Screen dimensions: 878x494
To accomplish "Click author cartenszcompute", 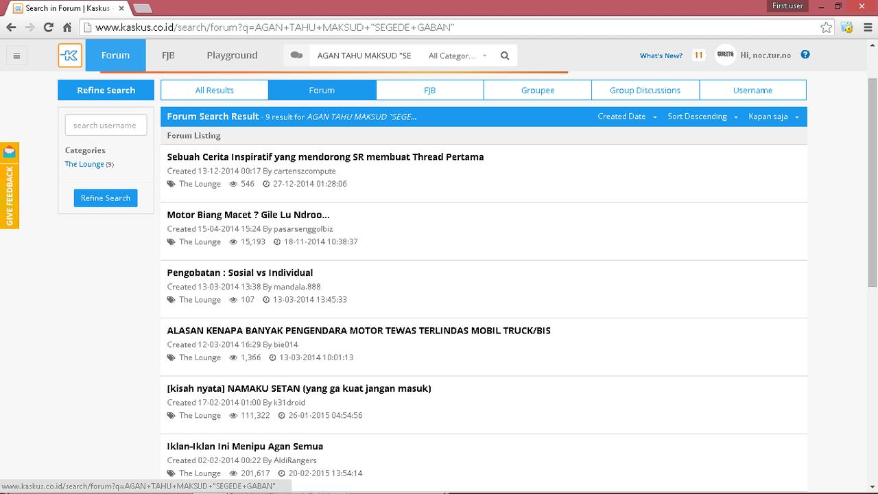I will [x=305, y=171].
